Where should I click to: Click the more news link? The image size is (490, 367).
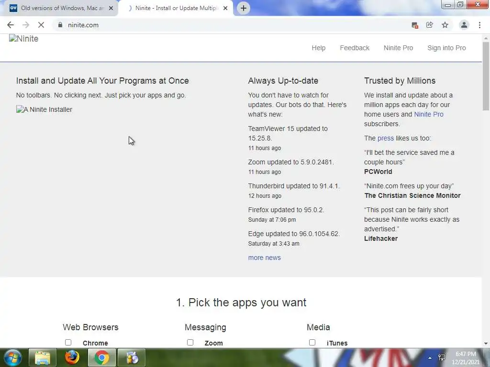pos(264,258)
